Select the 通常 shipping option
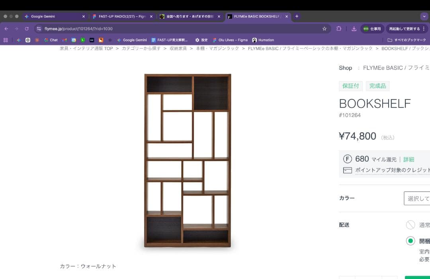The height and width of the screenshot is (279, 430). point(411,225)
